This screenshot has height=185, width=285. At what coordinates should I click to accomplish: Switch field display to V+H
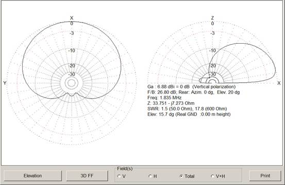(218, 176)
